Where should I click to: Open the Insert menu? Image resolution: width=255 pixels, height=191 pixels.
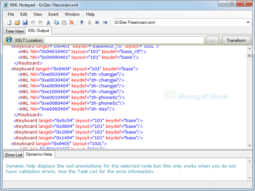click(53, 14)
